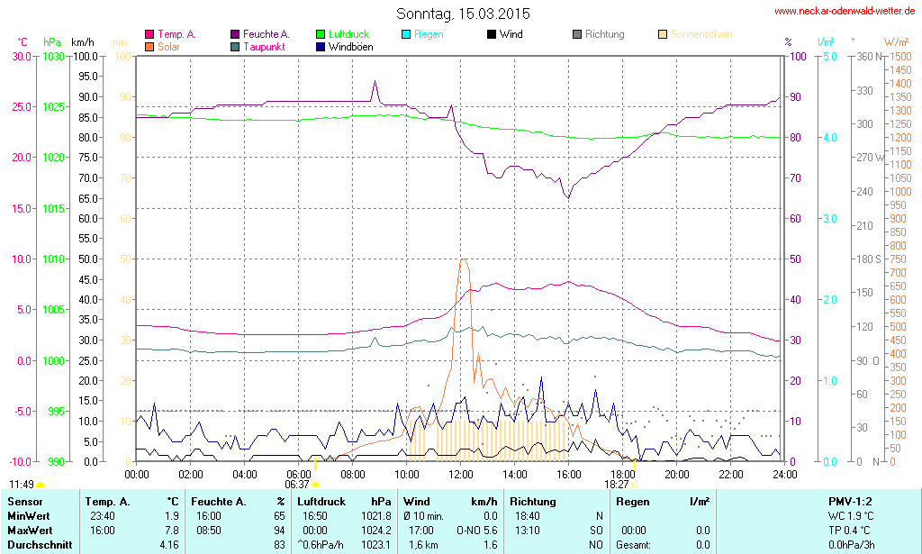The height and width of the screenshot is (554, 922).
Task: Click the cyan Regen legend swatch
Action: coord(406,34)
